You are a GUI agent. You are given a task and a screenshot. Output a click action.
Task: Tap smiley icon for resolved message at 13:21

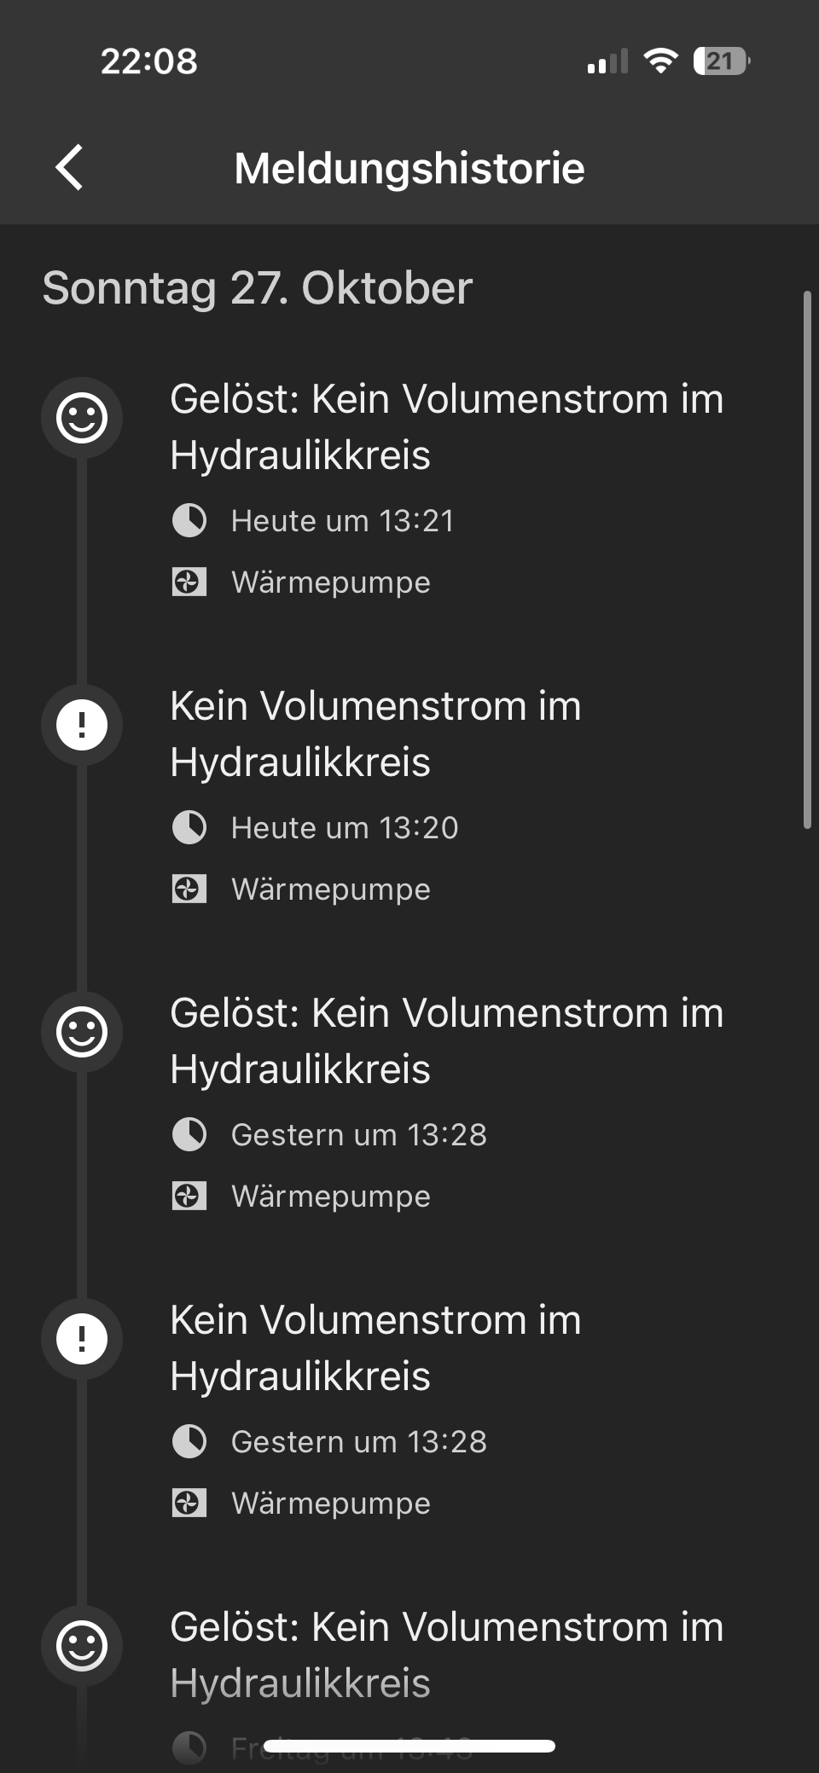(82, 418)
